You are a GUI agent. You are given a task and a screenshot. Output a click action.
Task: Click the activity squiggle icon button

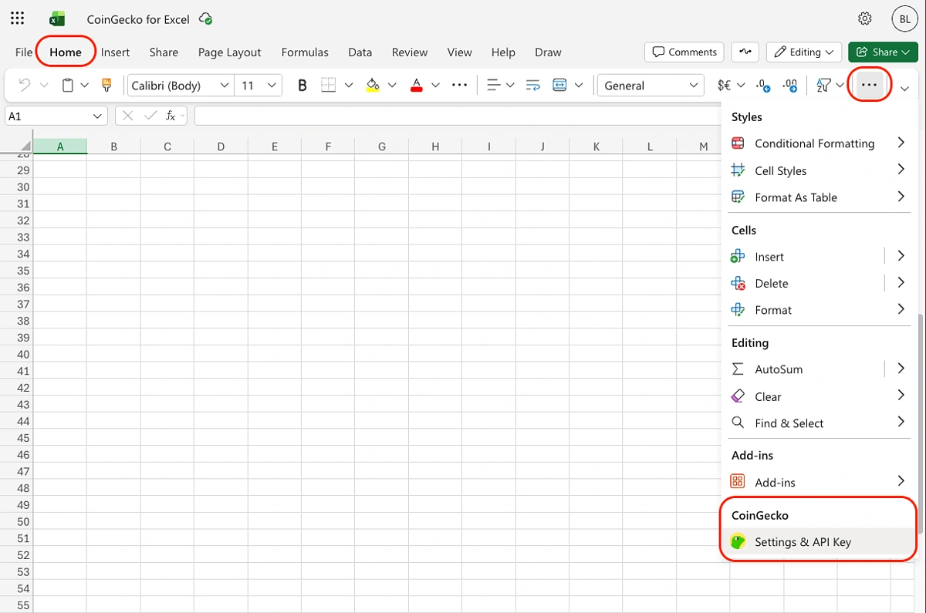(x=745, y=52)
